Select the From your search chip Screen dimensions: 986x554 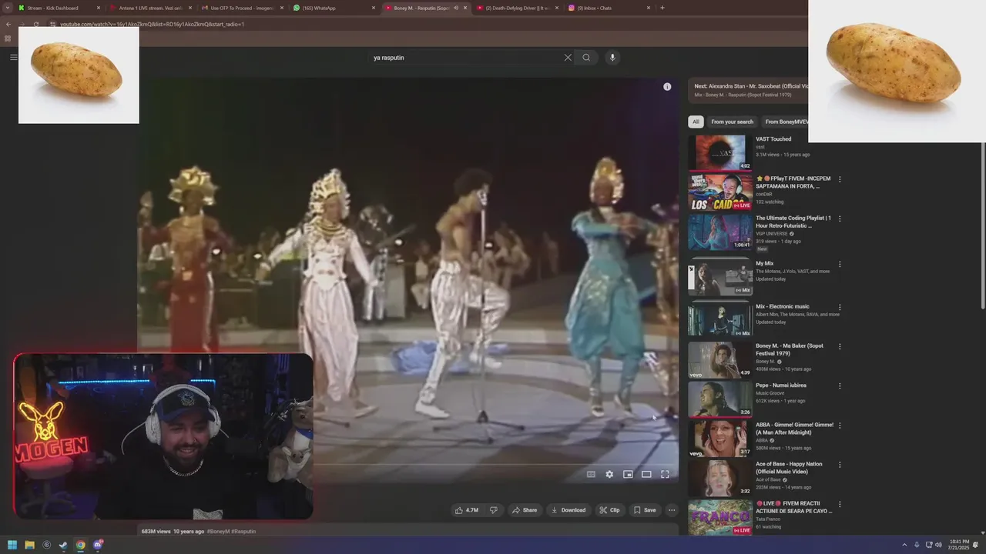coord(732,122)
